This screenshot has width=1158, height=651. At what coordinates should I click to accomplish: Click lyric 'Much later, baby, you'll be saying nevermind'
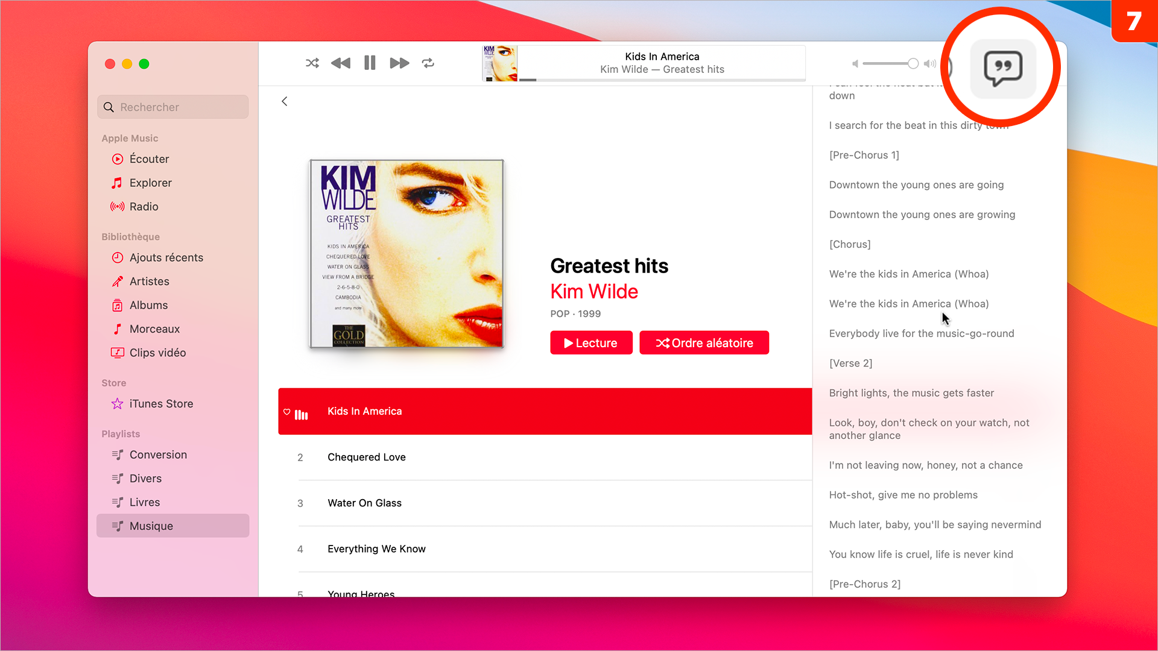pyautogui.click(x=935, y=525)
